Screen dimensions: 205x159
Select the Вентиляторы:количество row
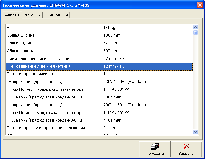click(x=99, y=74)
